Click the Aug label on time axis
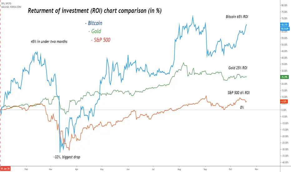This screenshot has height=172, width=291. [x=179, y=169]
